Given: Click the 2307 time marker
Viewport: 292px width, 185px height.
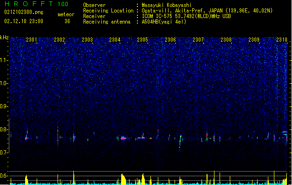Looking at the screenshot, I should 198,40.
